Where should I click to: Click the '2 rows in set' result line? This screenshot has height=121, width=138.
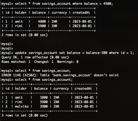click(x=25, y=35)
